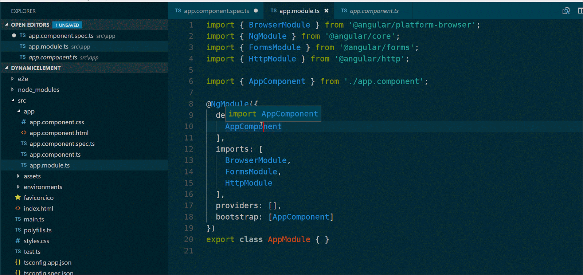Click line number 17 in the gutter
583x275 pixels.
pyautogui.click(x=189, y=205)
